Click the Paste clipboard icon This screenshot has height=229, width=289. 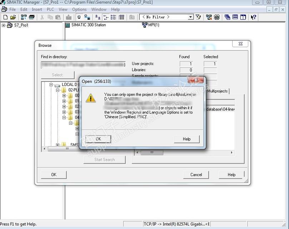pos(58,18)
